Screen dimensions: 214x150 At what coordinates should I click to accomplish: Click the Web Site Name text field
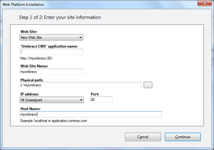point(51,72)
